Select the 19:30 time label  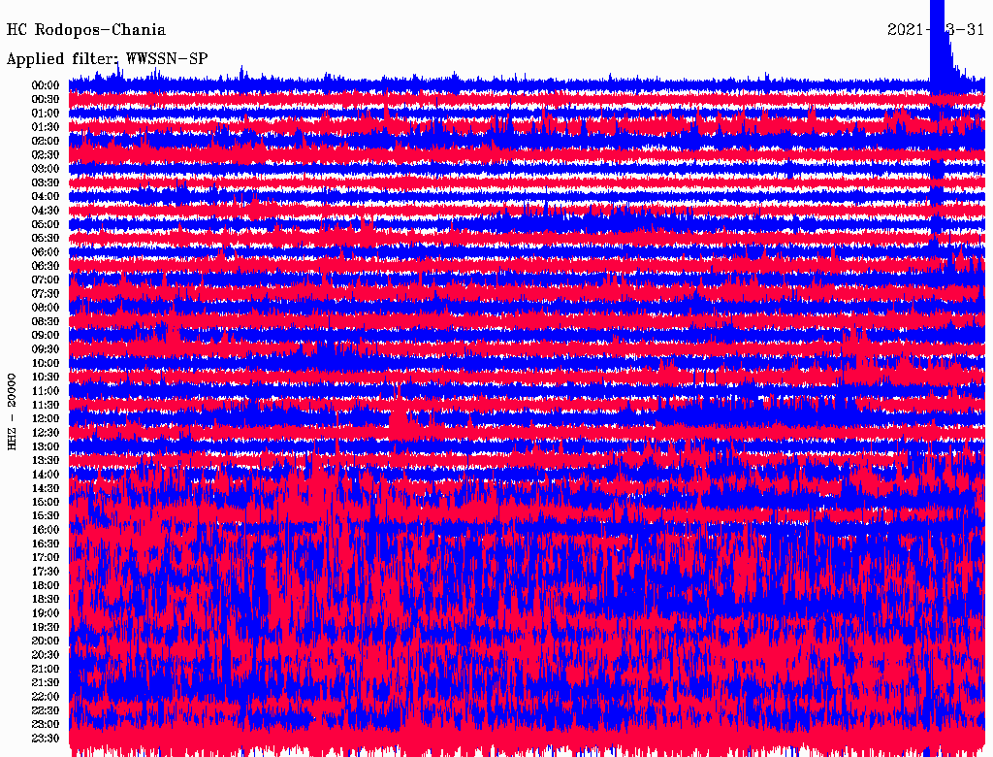pyautogui.click(x=46, y=628)
